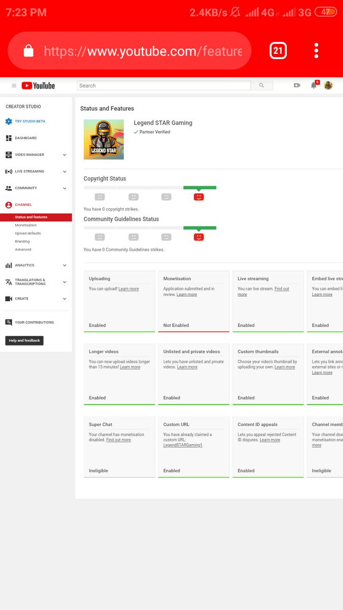Click the Translations & Transcriptions icon

point(9,282)
